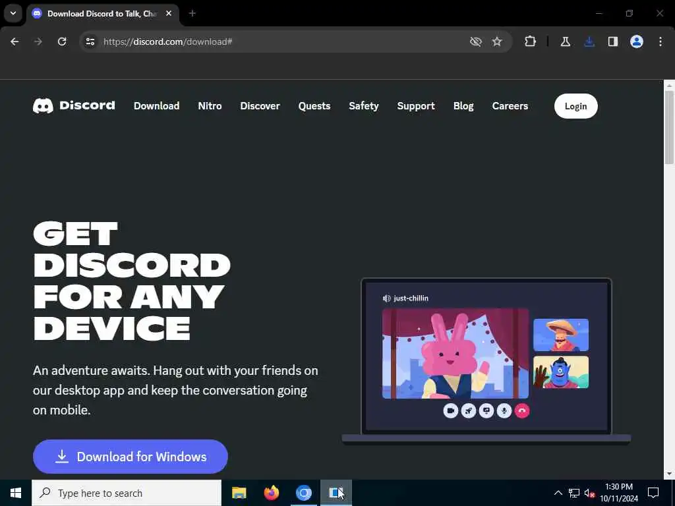Show hidden system tray icons chevron

click(558, 493)
